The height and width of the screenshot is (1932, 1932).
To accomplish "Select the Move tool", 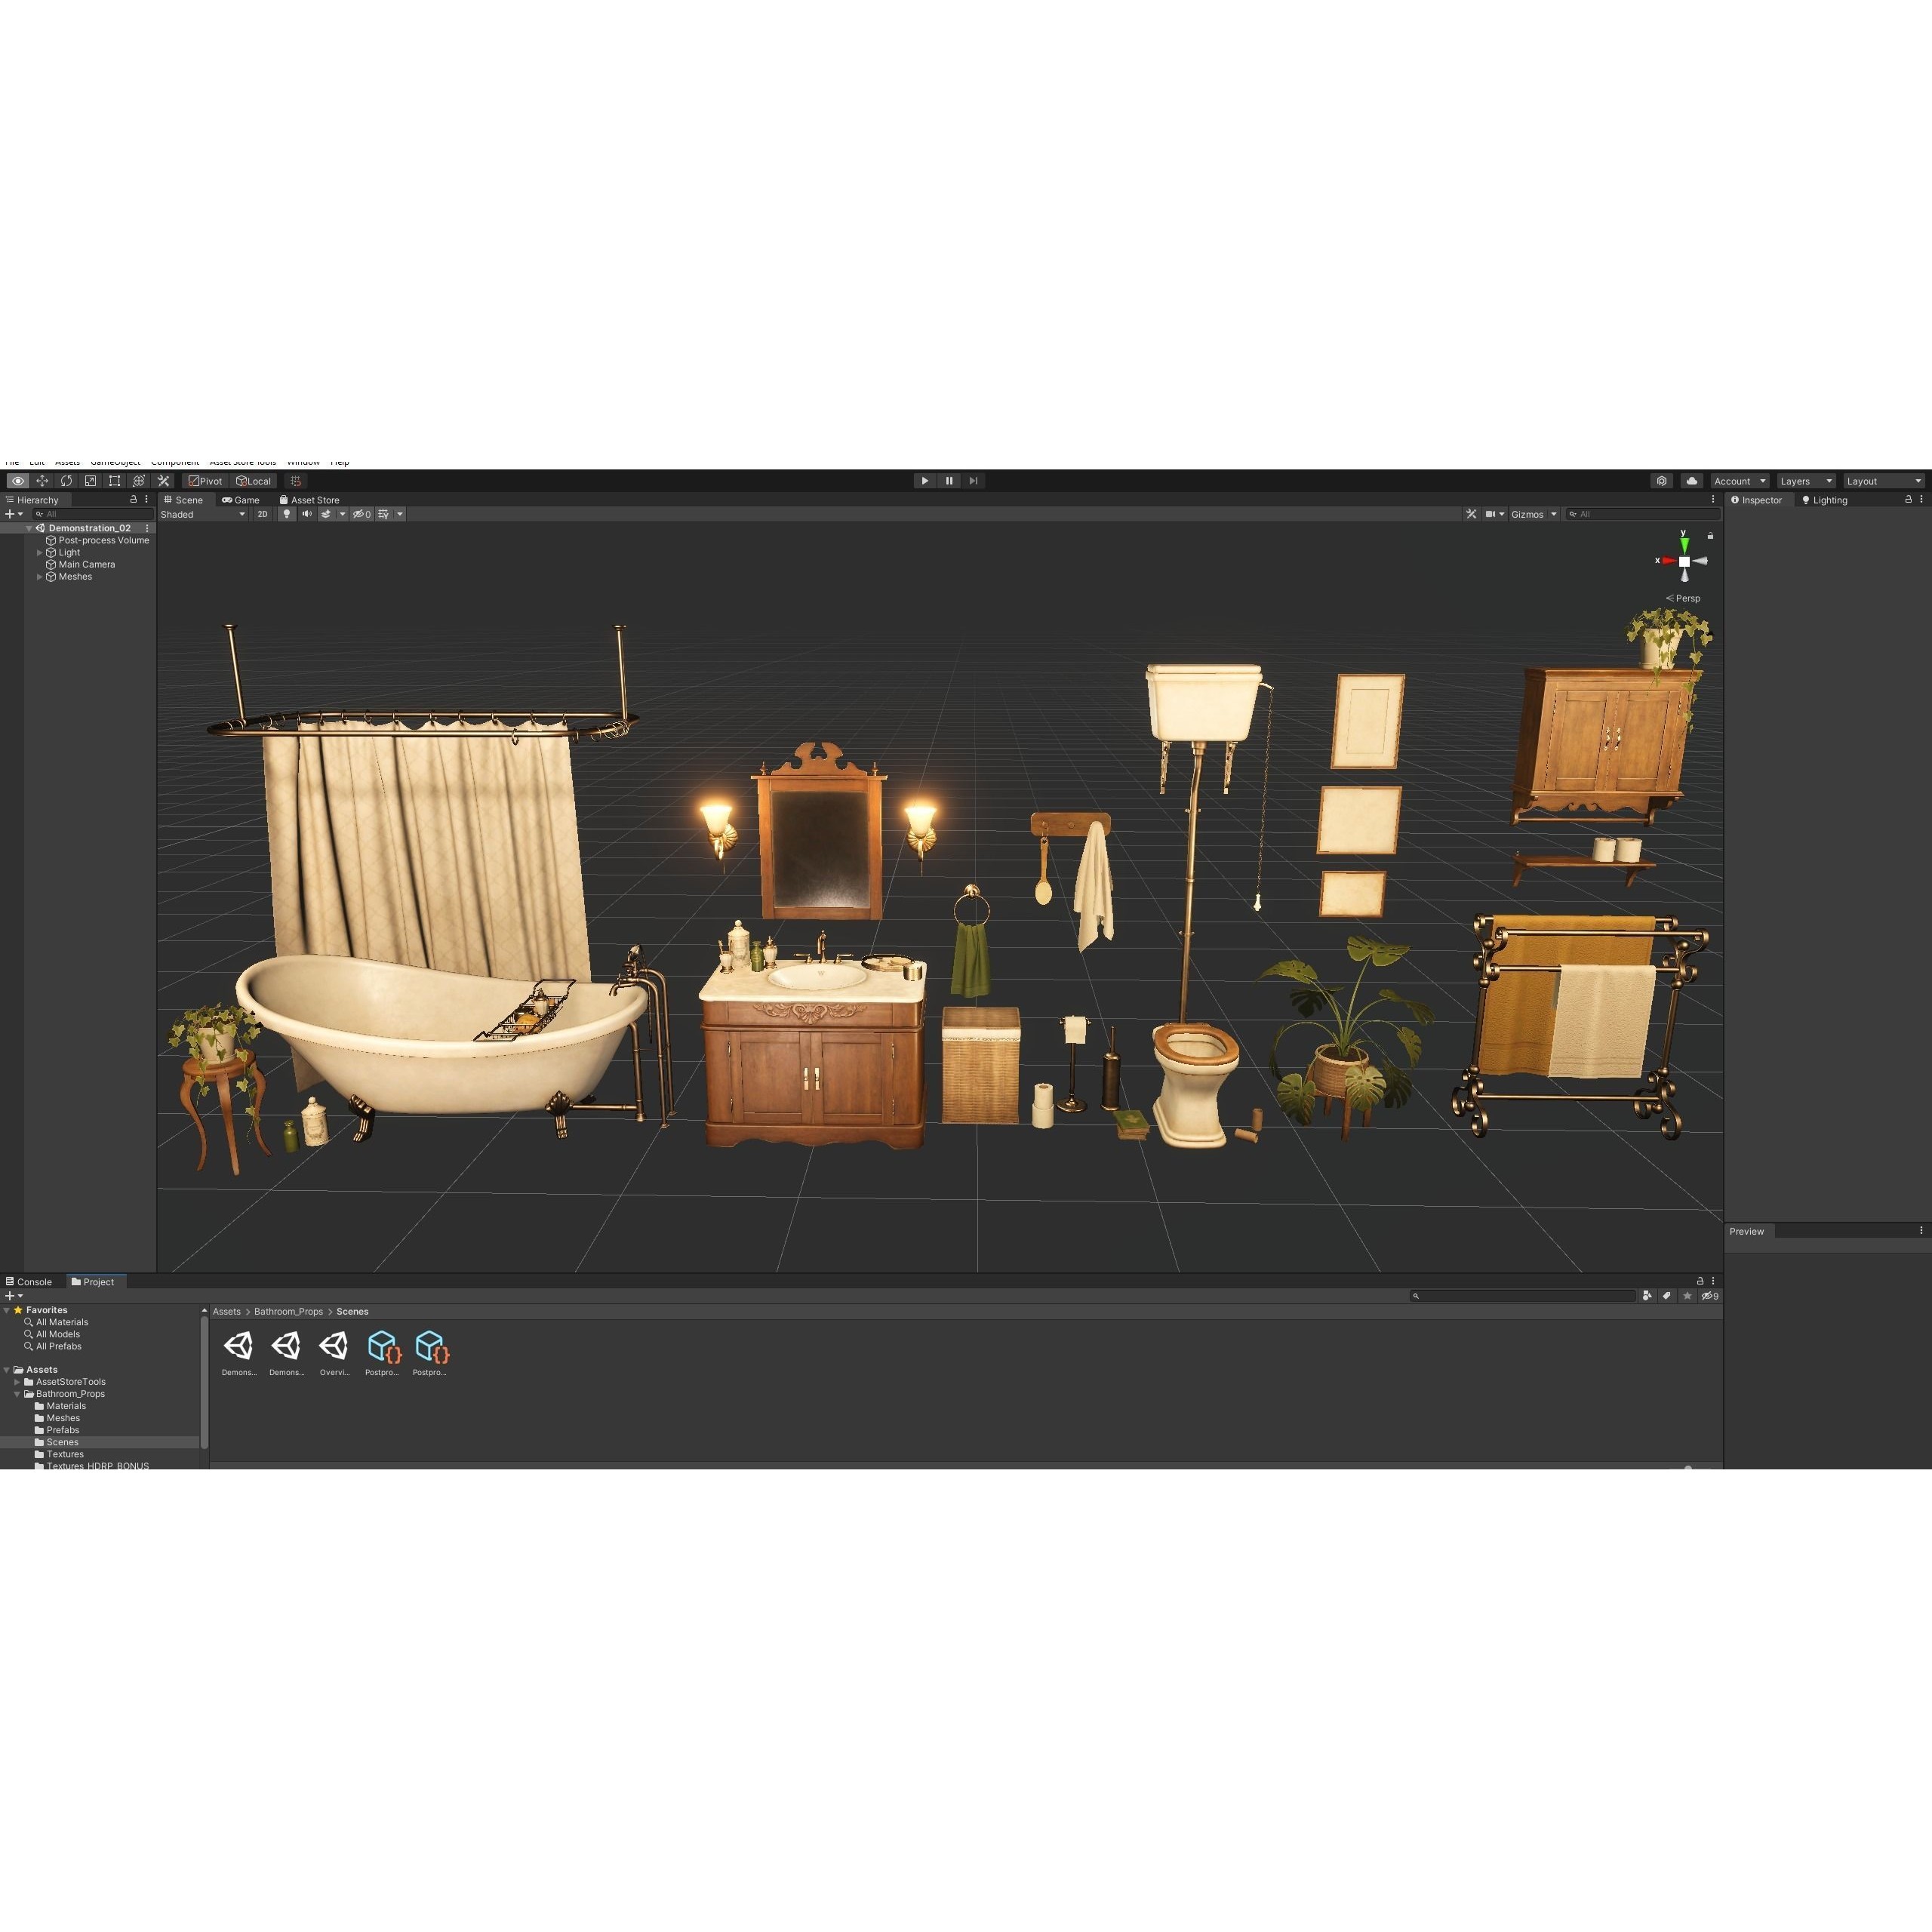I will pyautogui.click(x=42, y=481).
